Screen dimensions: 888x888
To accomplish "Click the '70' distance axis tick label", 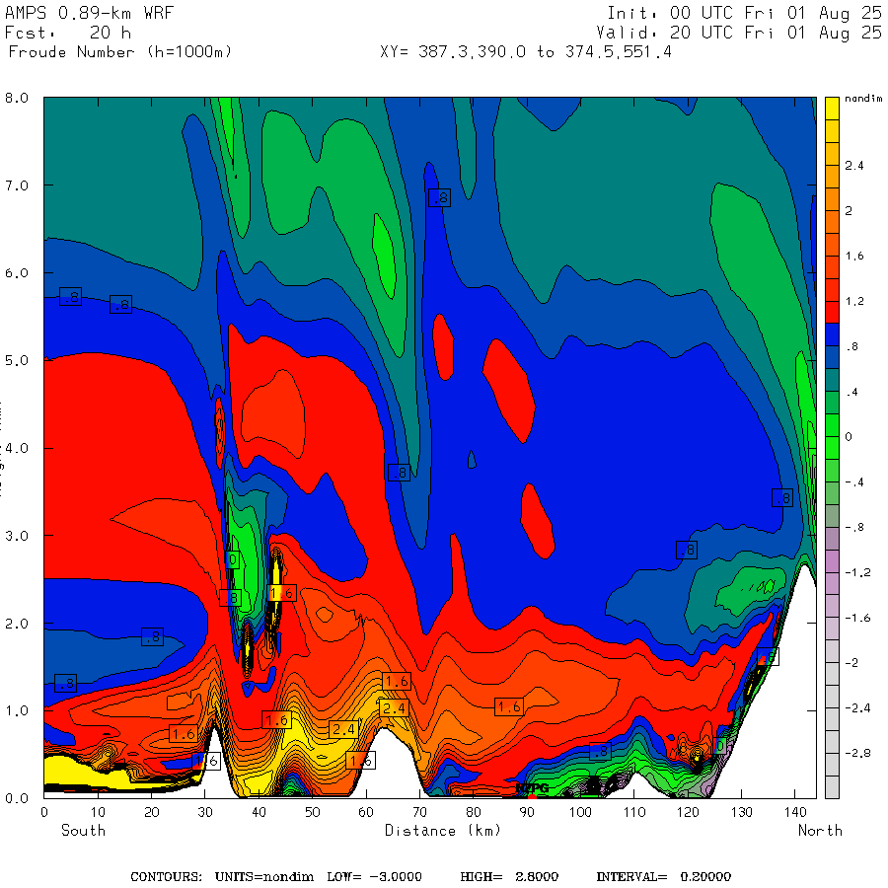I will pyautogui.click(x=419, y=812).
